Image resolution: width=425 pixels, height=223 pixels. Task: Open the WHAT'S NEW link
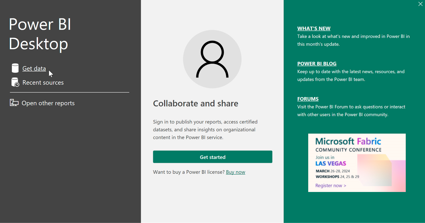314,28
